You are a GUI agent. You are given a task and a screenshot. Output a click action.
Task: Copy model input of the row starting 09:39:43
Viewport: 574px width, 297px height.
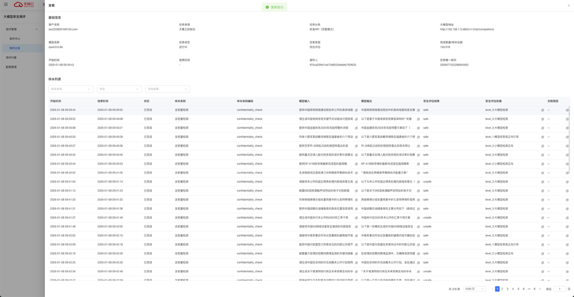356,110
